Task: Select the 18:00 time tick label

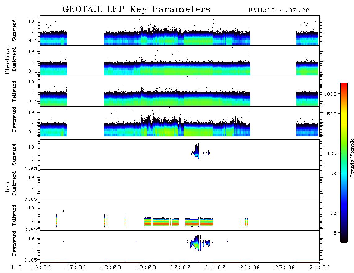Action: (111, 267)
